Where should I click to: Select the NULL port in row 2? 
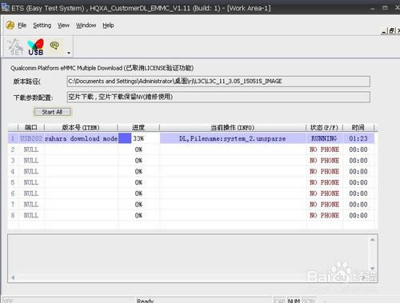tap(31, 150)
